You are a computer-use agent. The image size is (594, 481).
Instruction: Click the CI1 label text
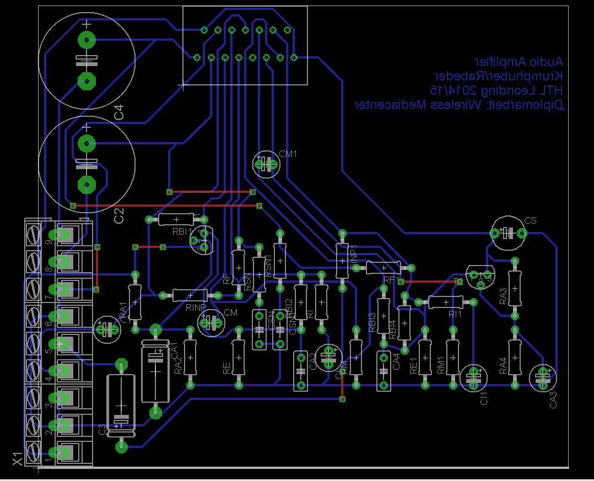484,398
